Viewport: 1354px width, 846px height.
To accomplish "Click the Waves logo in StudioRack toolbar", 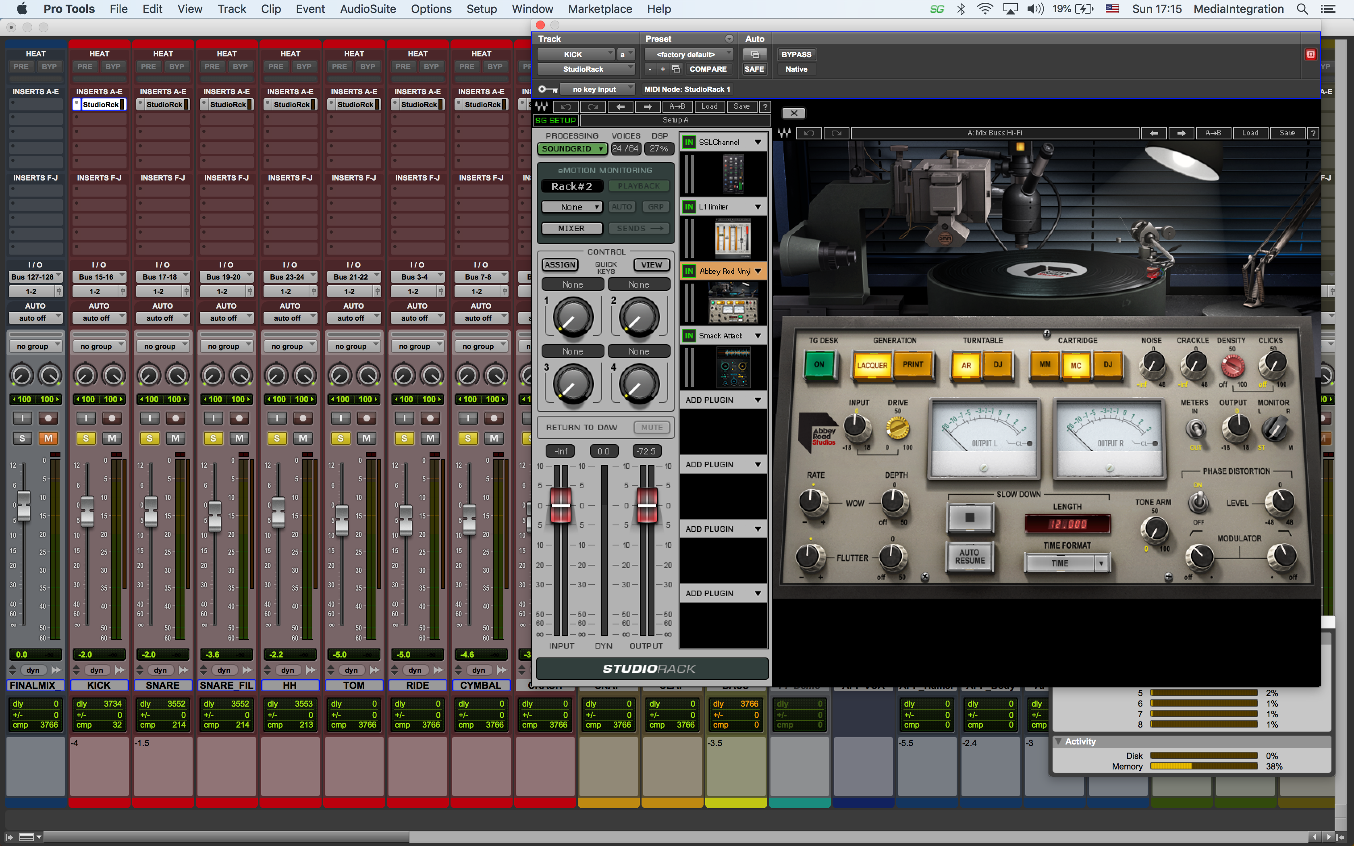I will pyautogui.click(x=542, y=106).
